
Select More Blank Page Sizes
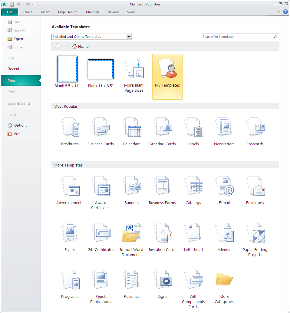click(x=134, y=76)
